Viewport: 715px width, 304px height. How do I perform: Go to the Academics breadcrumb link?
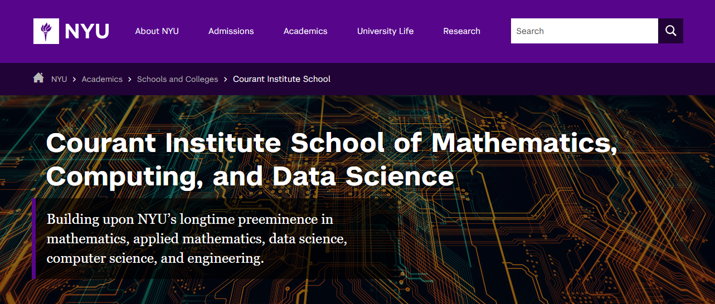click(102, 79)
